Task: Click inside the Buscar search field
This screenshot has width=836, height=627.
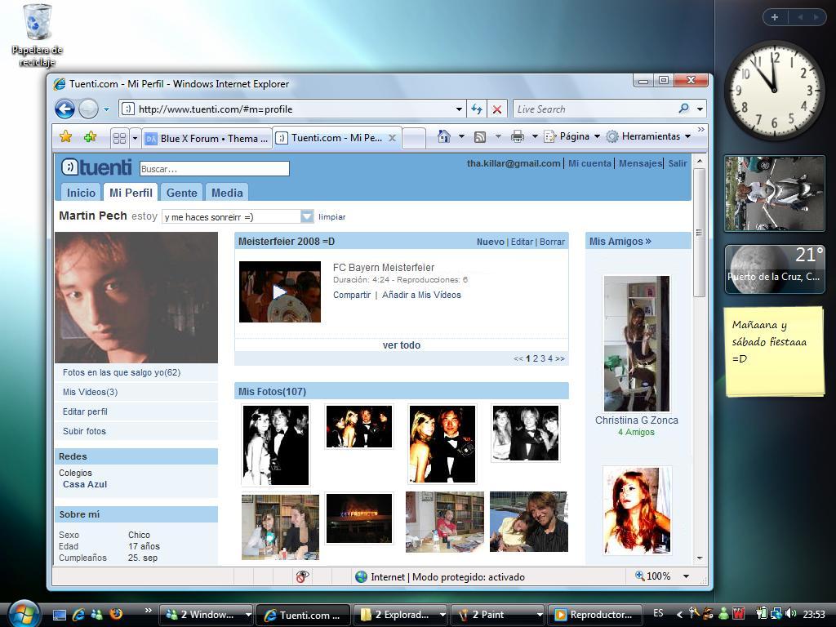Action: pyautogui.click(x=214, y=169)
